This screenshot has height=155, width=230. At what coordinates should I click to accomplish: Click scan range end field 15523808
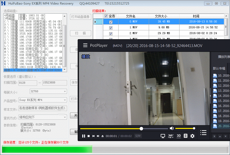coord(55,83)
